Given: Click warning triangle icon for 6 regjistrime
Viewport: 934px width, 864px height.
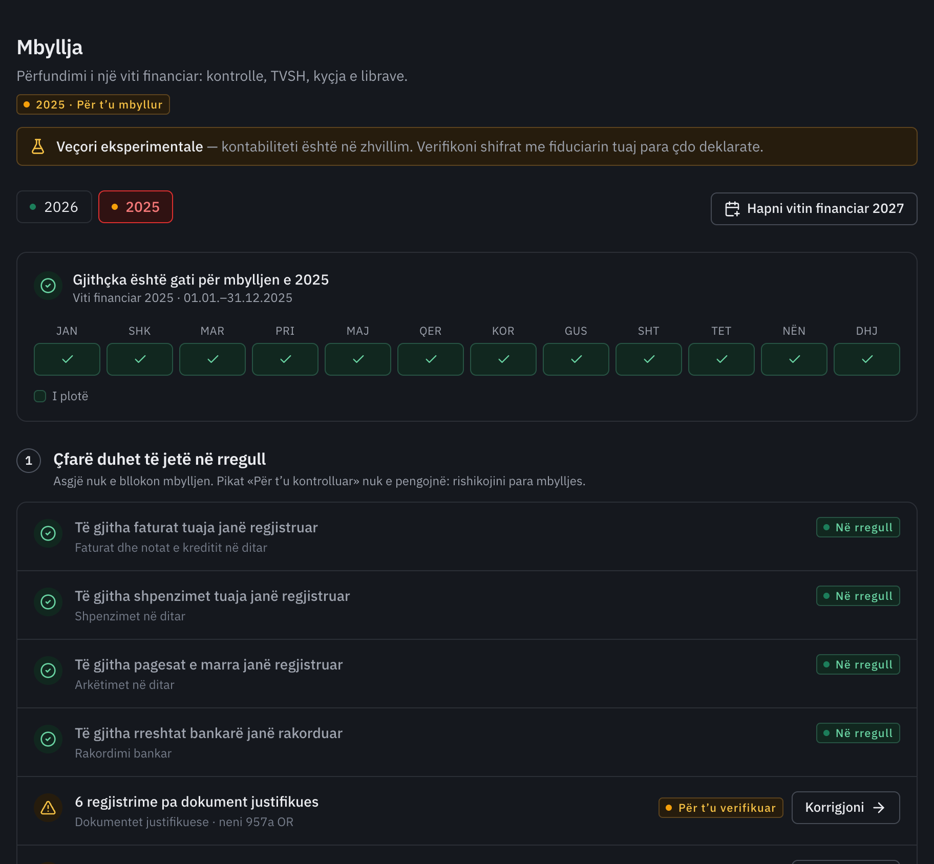Looking at the screenshot, I should [x=48, y=808].
